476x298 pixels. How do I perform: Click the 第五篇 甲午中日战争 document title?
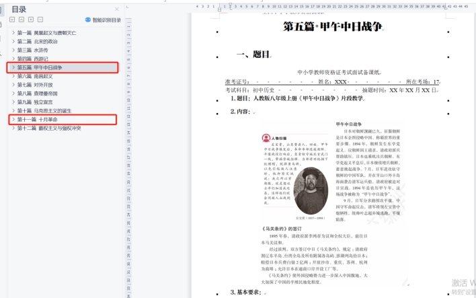pos(331,27)
